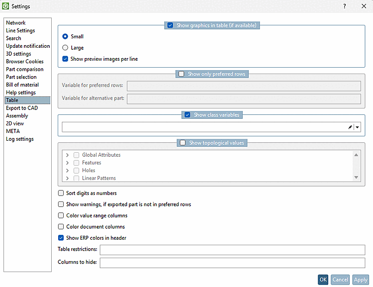Open the class variables dropdown arrow

tap(357, 127)
